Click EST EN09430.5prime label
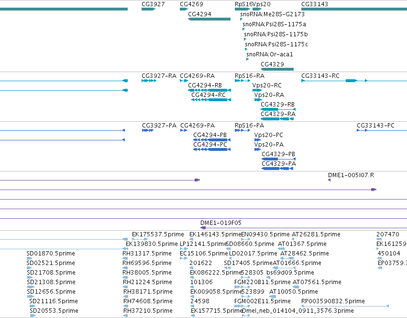The image size is (407, 318). (x=265, y=234)
